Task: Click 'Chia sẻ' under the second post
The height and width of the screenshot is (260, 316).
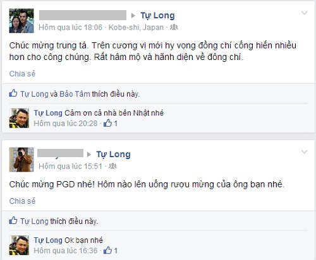Action: (x=22, y=201)
